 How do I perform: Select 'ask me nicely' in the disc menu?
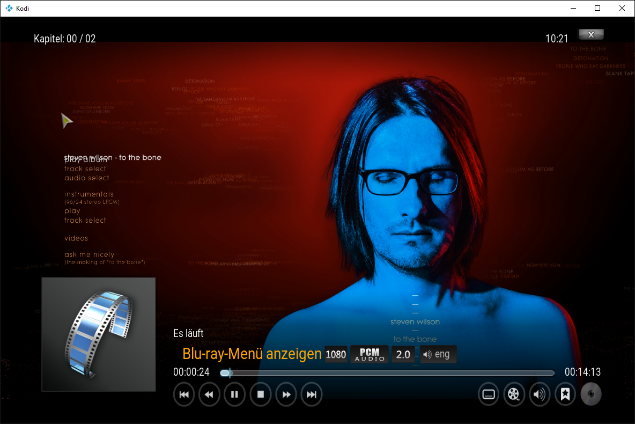click(90, 254)
